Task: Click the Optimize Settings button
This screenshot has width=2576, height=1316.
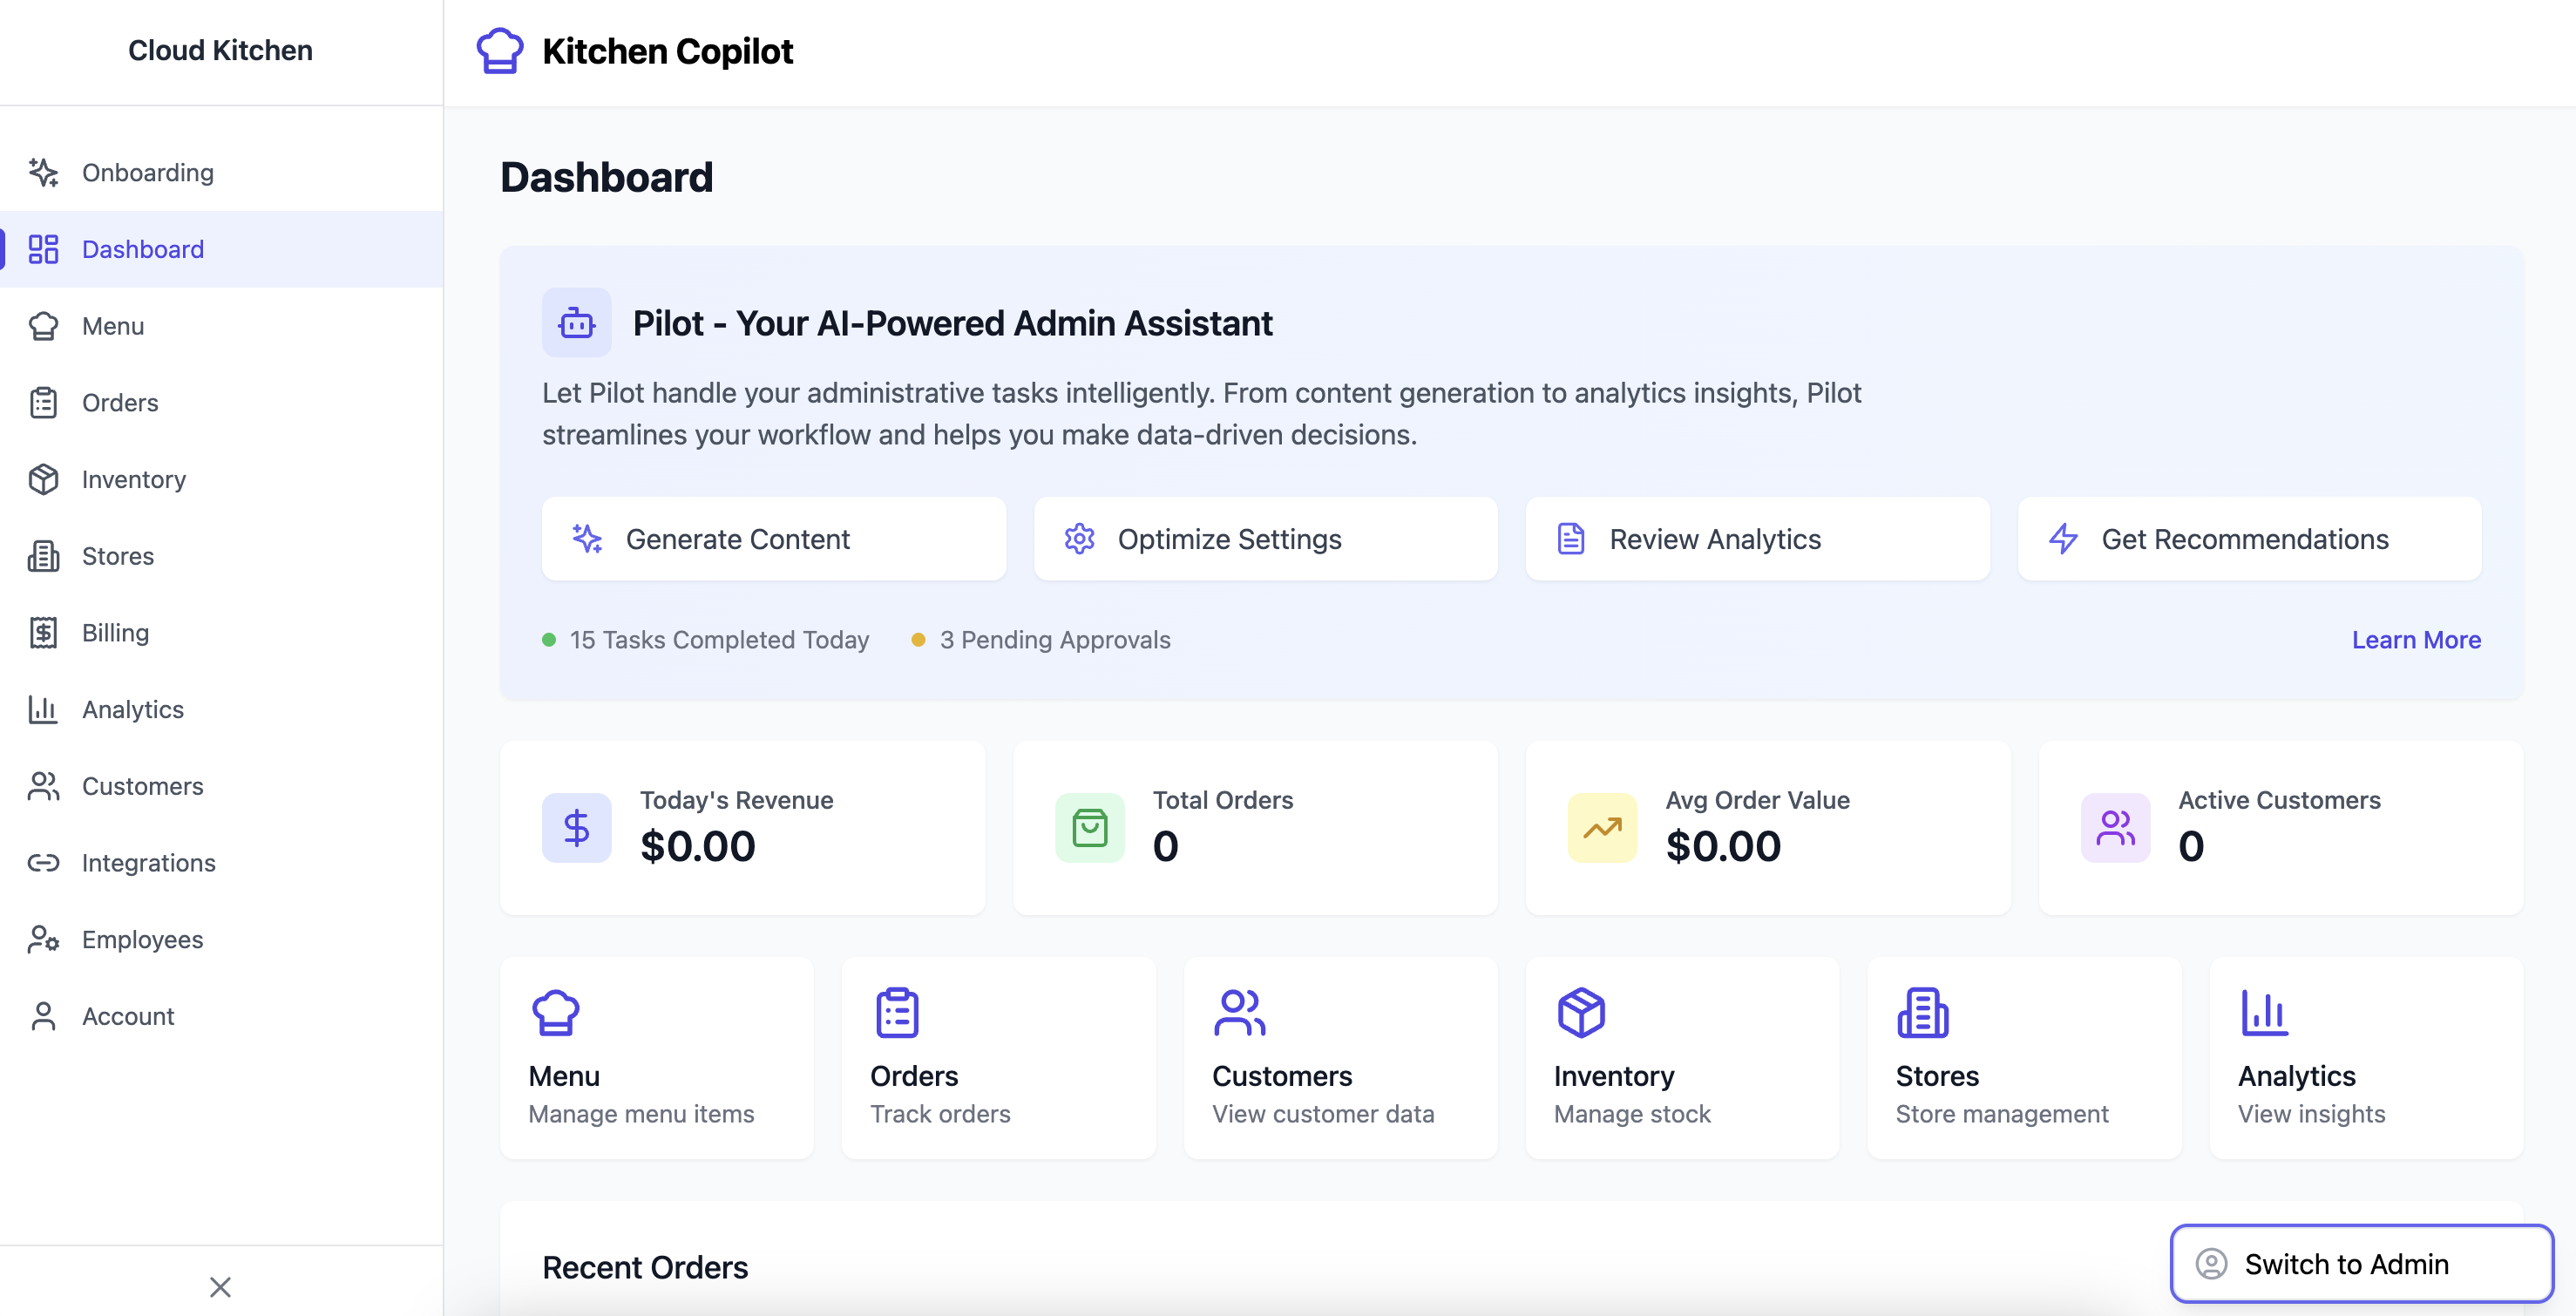Action: click(1265, 539)
